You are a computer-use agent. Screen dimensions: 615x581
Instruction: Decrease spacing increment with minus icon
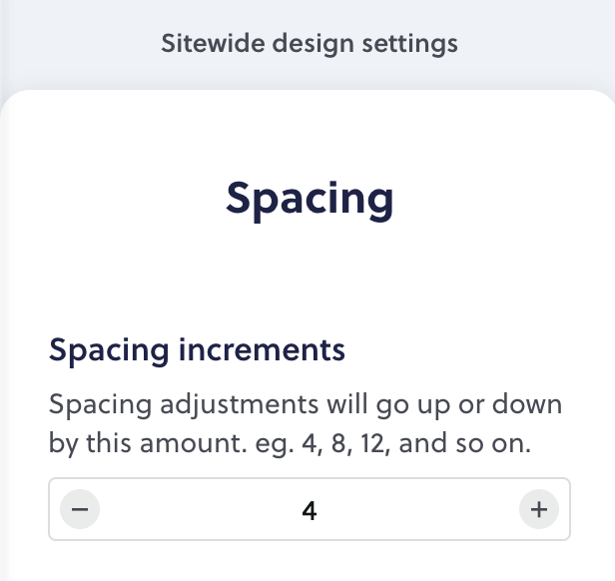pyautogui.click(x=80, y=509)
